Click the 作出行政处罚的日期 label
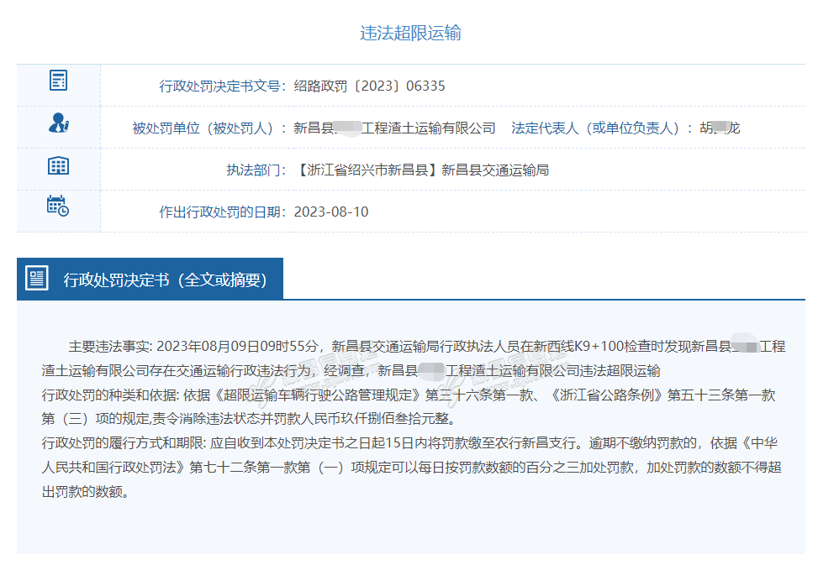The width and height of the screenshot is (818, 570). (222, 212)
